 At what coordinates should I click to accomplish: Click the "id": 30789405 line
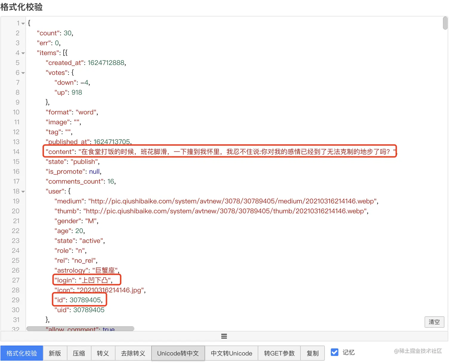(x=78, y=300)
